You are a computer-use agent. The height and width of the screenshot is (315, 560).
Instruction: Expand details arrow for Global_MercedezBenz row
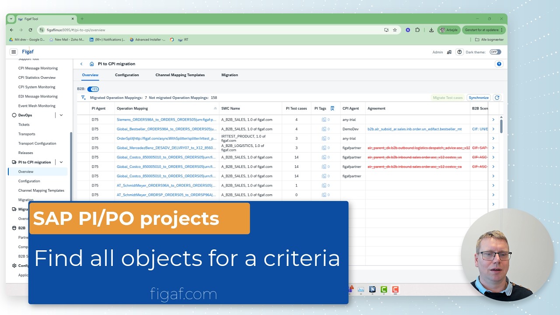[x=493, y=148]
